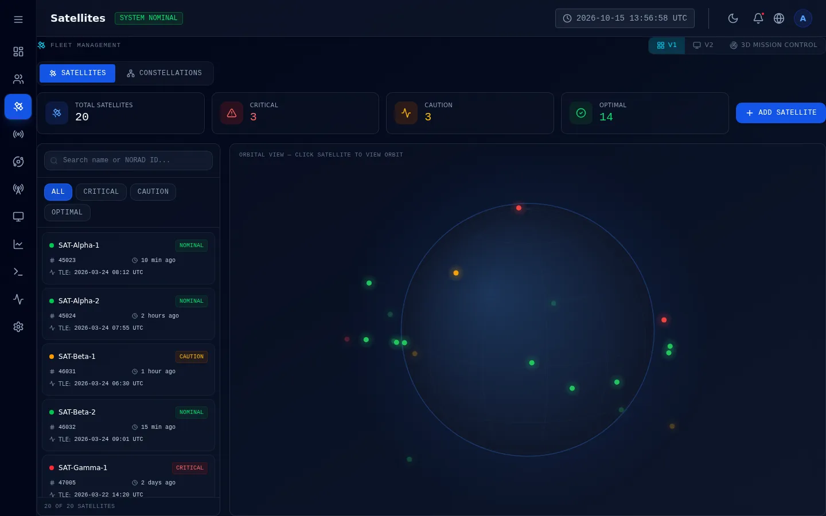Image resolution: width=826 pixels, height=516 pixels.
Task: Select SAT-Alpha-1 in the list
Action: [128, 259]
